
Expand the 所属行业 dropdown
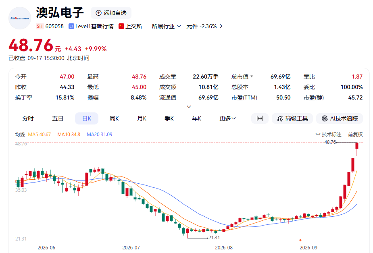pyautogui.click(x=166, y=26)
